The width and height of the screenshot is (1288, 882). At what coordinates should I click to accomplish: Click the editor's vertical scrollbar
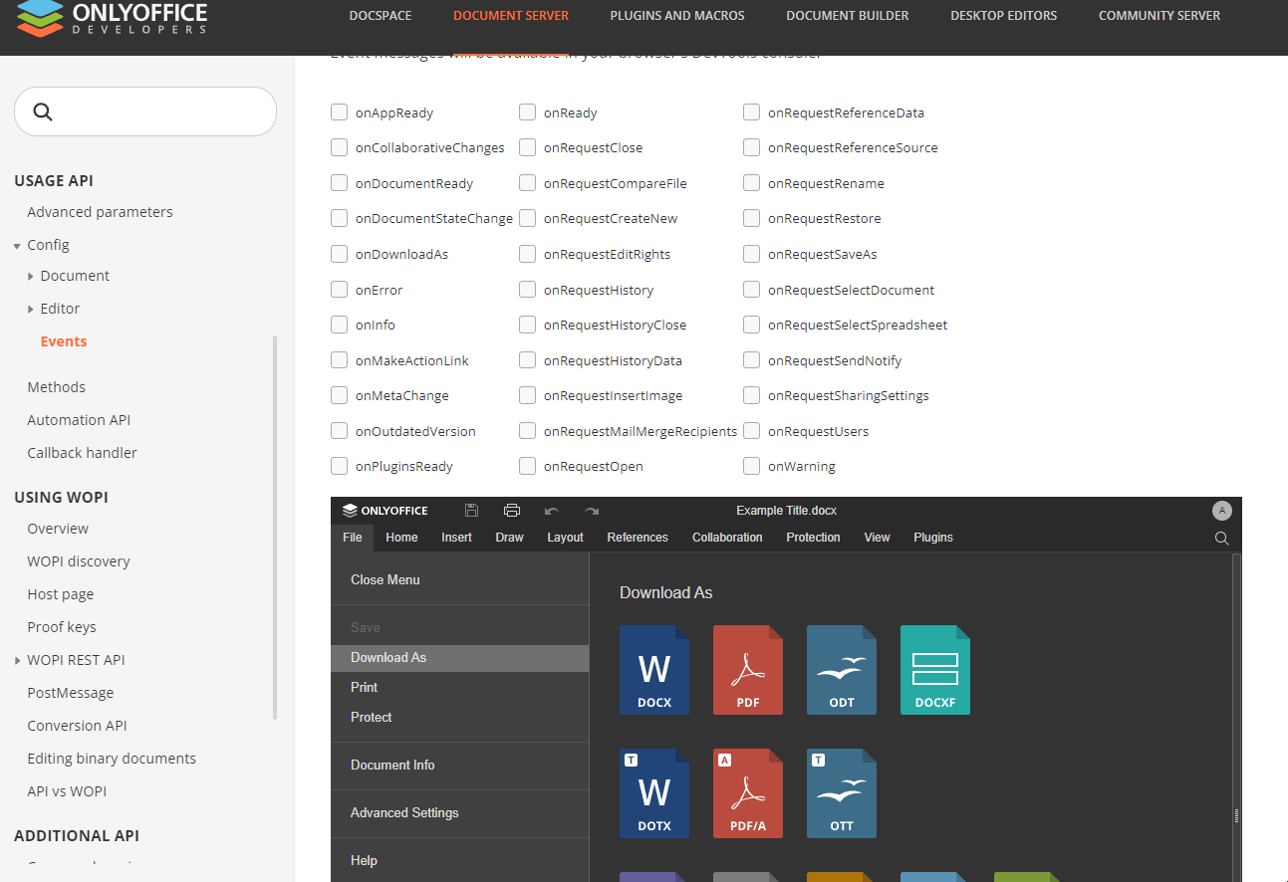(1236, 717)
